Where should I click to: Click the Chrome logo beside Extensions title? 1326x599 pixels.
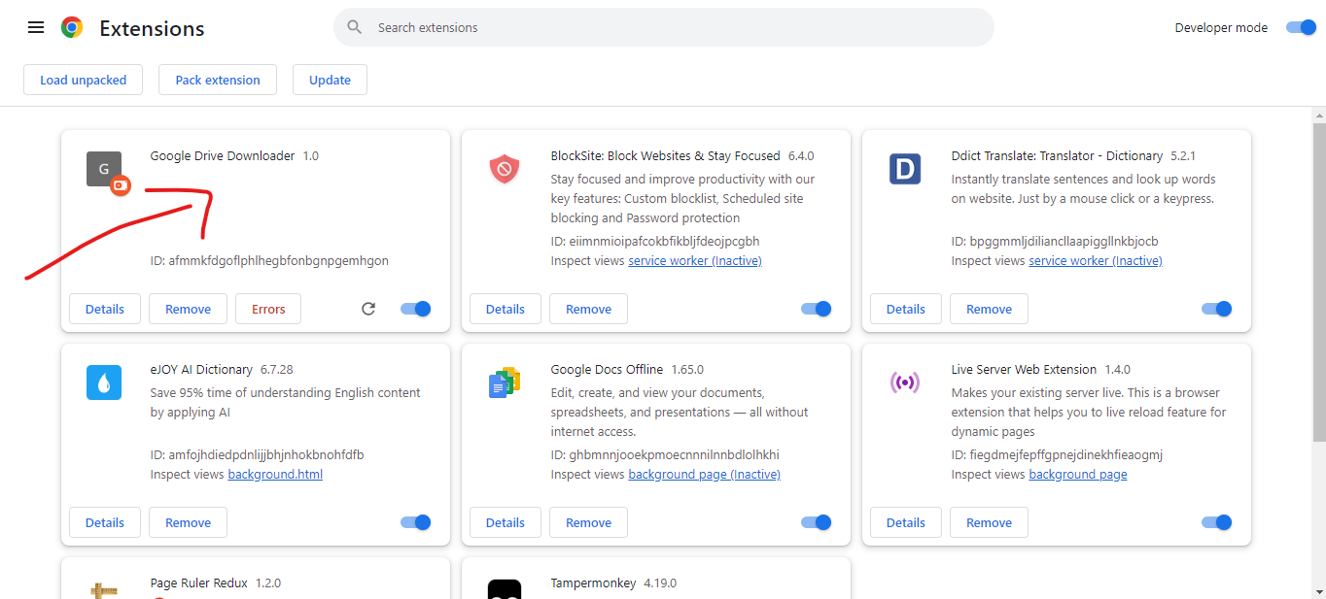tap(71, 27)
